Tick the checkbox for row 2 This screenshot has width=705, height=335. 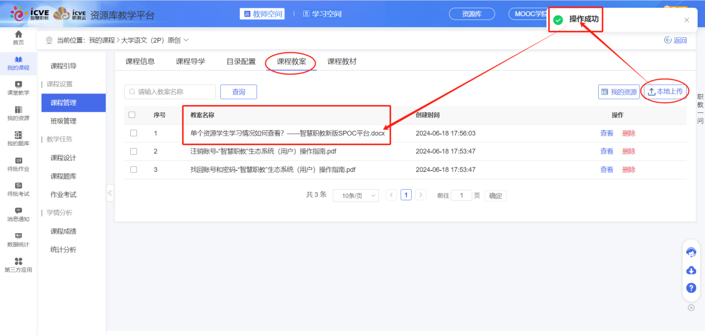tap(134, 151)
